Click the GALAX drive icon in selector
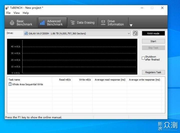This screenshot has height=133, width=180. pyautogui.click(x=26, y=33)
